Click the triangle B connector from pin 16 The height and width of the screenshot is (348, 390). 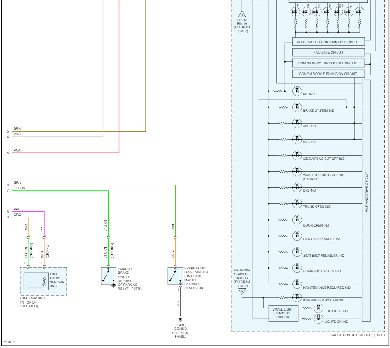tap(242, 14)
